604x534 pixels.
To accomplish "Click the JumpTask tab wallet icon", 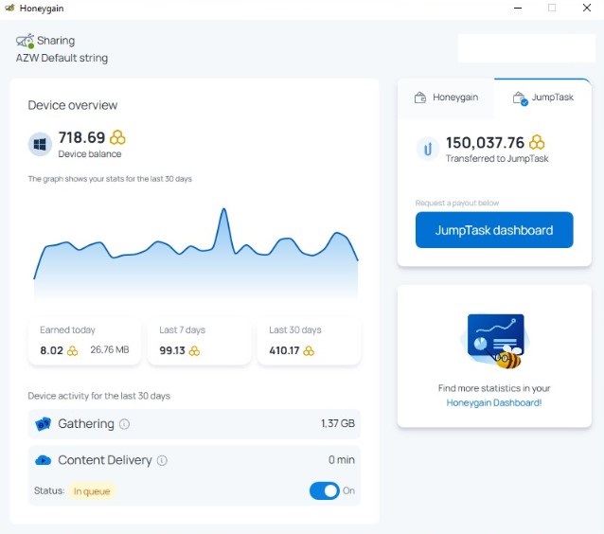I will tap(520, 98).
